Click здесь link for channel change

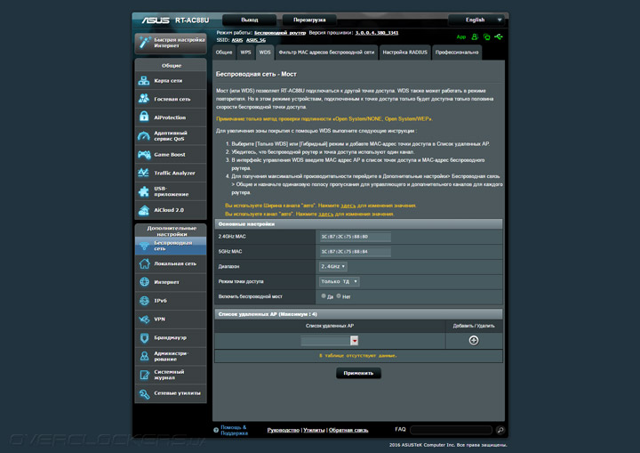(325, 214)
